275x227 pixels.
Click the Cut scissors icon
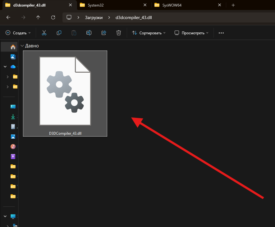[x=44, y=33]
